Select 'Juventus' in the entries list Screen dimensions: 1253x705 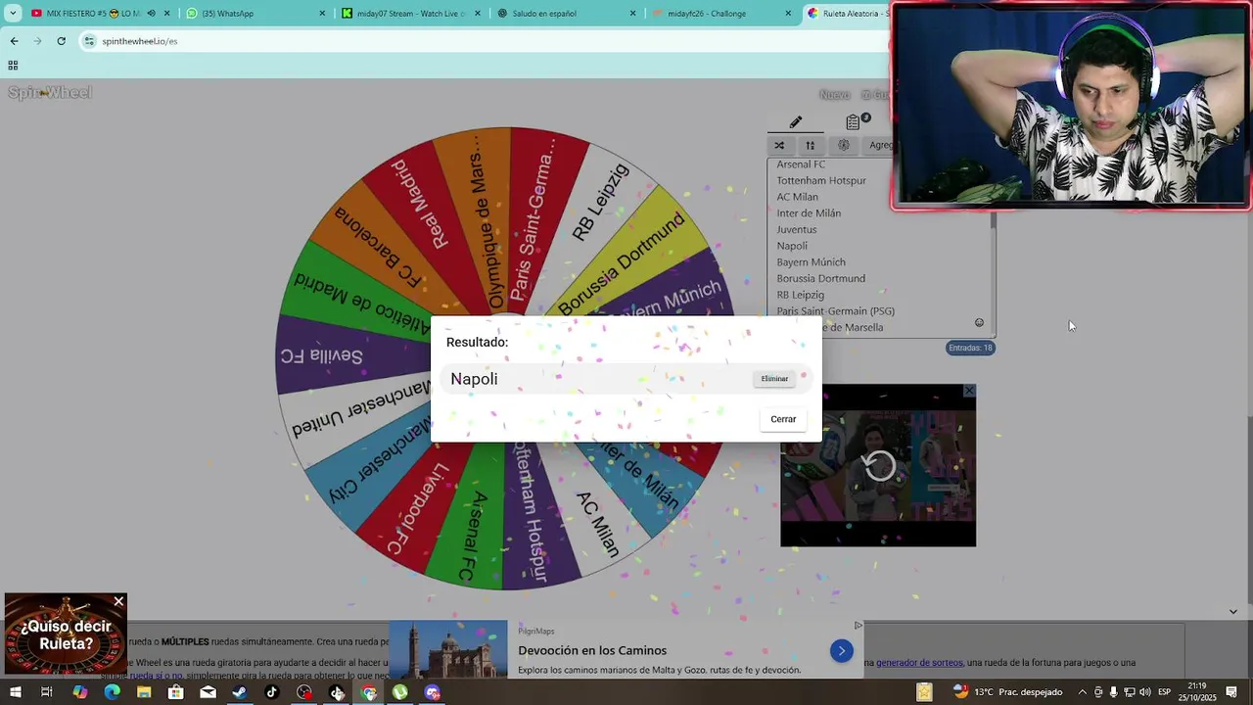click(796, 229)
